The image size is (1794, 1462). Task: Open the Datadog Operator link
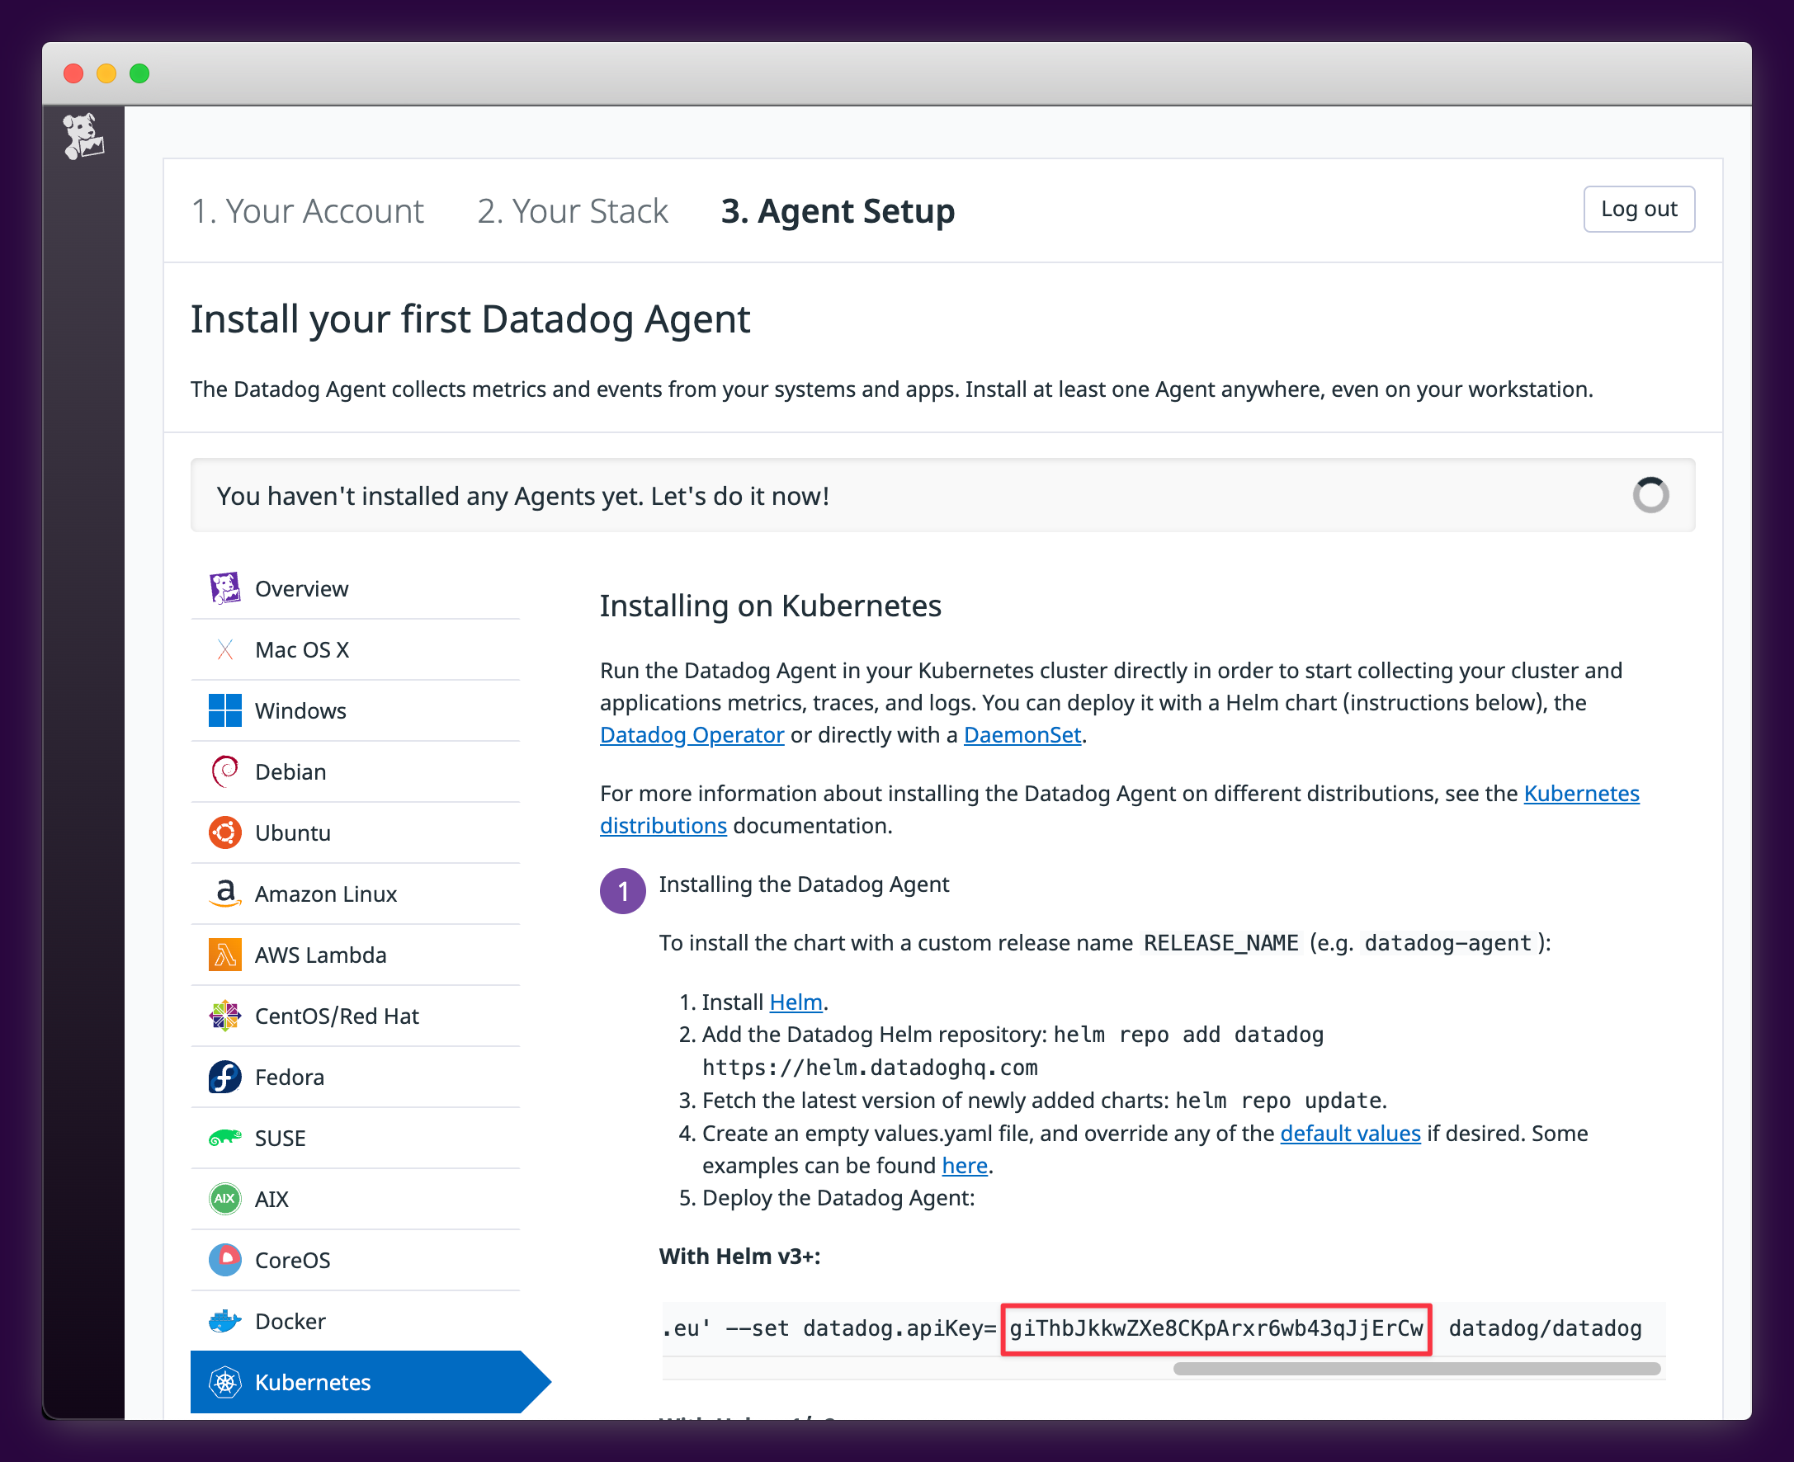coord(692,735)
